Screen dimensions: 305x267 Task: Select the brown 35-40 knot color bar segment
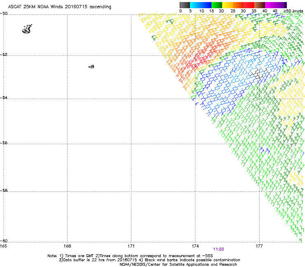(x=260, y=5)
